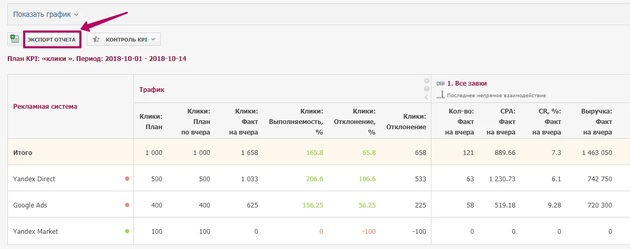Click the Рекламная система column header
This screenshot has height=249, width=630.
(45, 107)
